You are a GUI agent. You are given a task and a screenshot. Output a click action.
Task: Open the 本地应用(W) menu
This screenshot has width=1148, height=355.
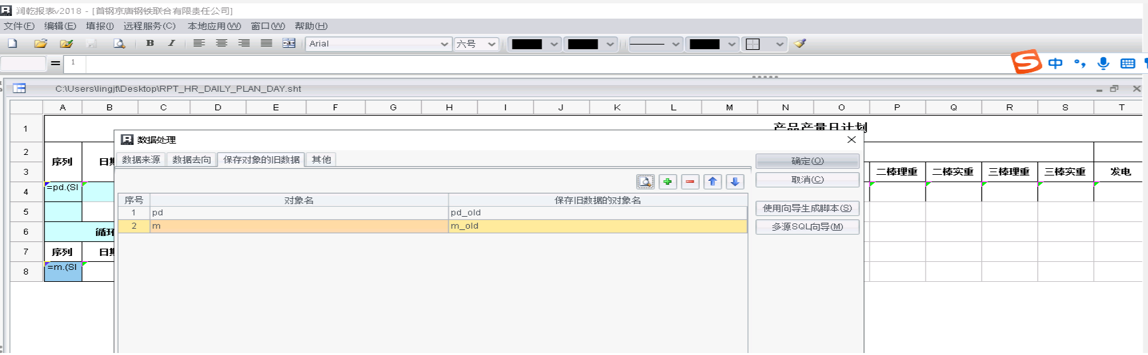coord(214,26)
